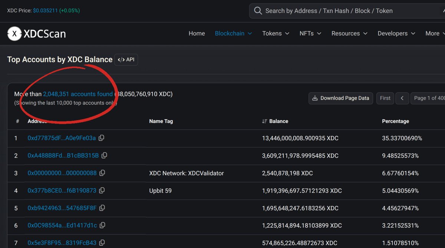
Task: Open address 0xA488B8Fd...B1cBB315B
Action: tap(63, 155)
